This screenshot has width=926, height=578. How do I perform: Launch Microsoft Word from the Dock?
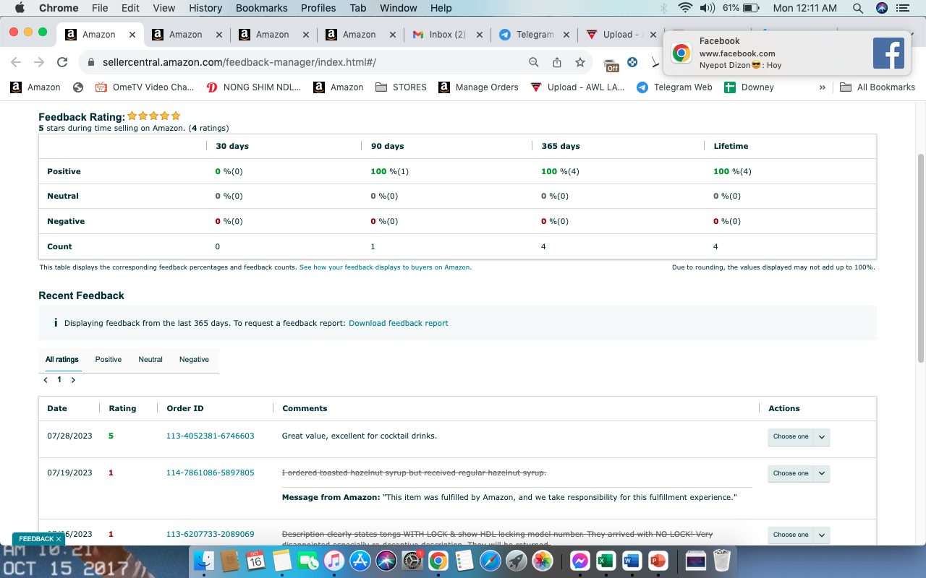tap(632, 561)
